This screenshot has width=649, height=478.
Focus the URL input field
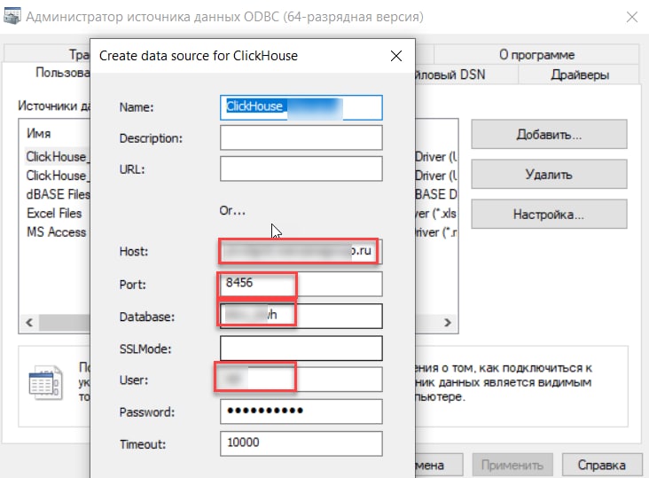pos(301,168)
